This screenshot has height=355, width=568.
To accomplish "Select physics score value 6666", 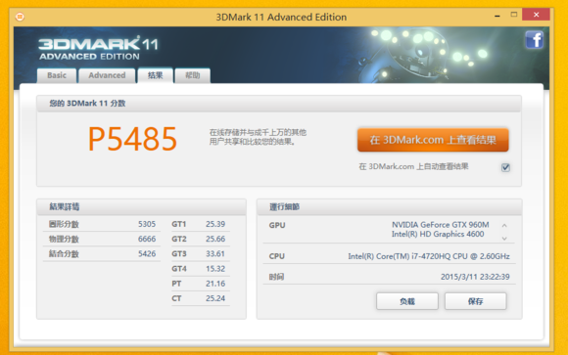I will (147, 239).
